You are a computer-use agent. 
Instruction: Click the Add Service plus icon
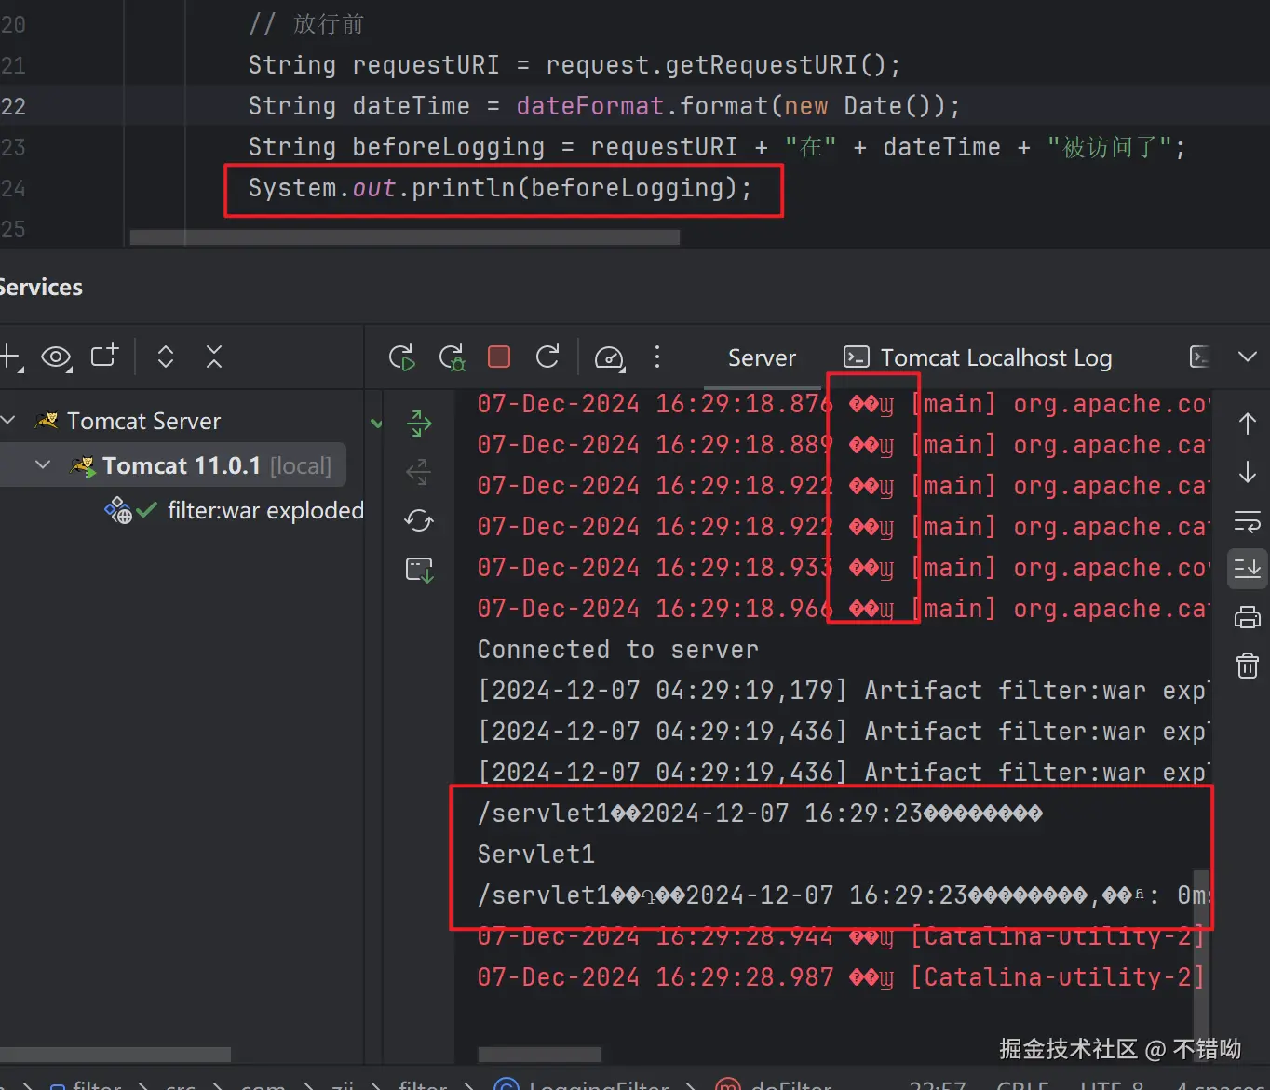tap(10, 357)
